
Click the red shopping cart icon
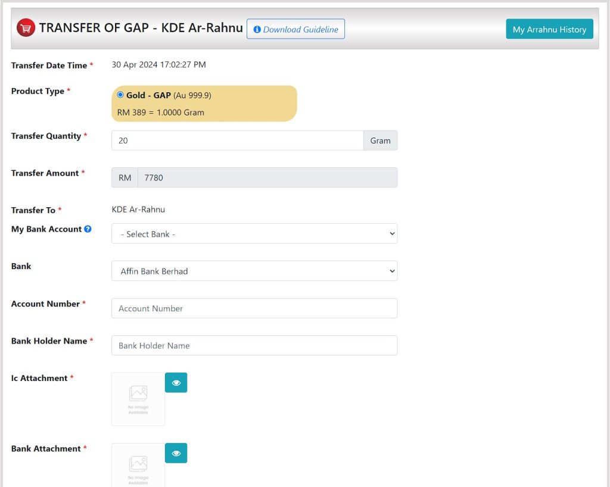click(x=26, y=28)
